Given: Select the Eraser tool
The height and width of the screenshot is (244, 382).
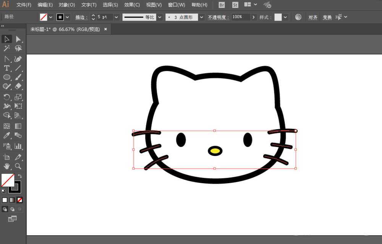Looking at the screenshot, I should (x=18, y=86).
